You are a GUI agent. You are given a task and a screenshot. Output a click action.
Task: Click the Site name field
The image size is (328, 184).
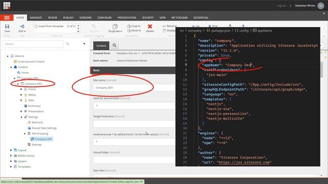pos(134,88)
